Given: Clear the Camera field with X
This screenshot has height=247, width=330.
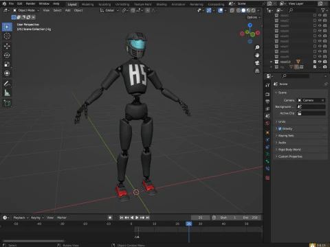Looking at the screenshot, I should click(x=322, y=100).
